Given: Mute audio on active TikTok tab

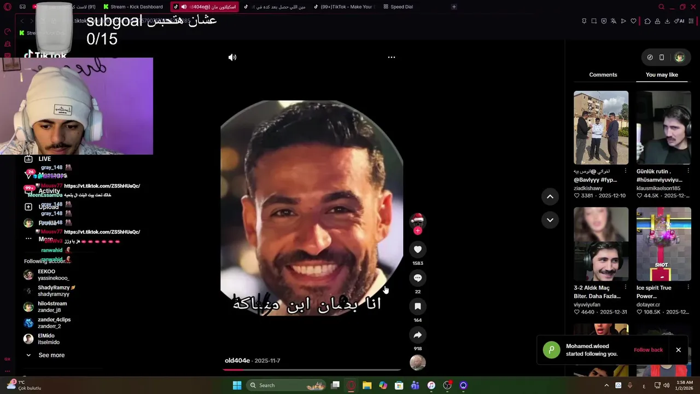Looking at the screenshot, I should [x=184, y=7].
